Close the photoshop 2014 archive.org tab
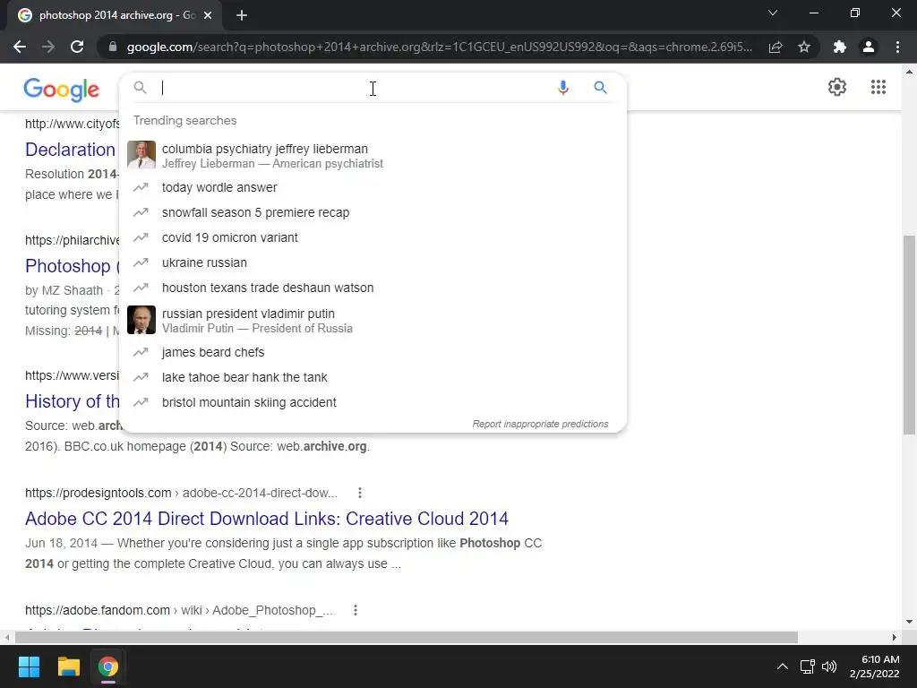This screenshot has width=917, height=688. (208, 15)
